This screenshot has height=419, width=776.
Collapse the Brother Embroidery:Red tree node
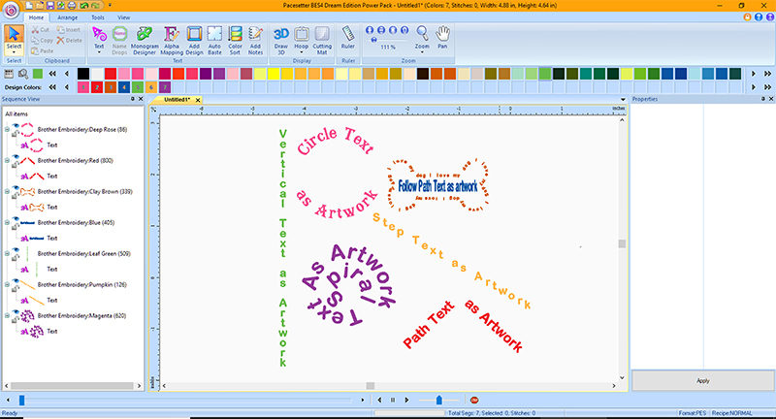tap(7, 161)
